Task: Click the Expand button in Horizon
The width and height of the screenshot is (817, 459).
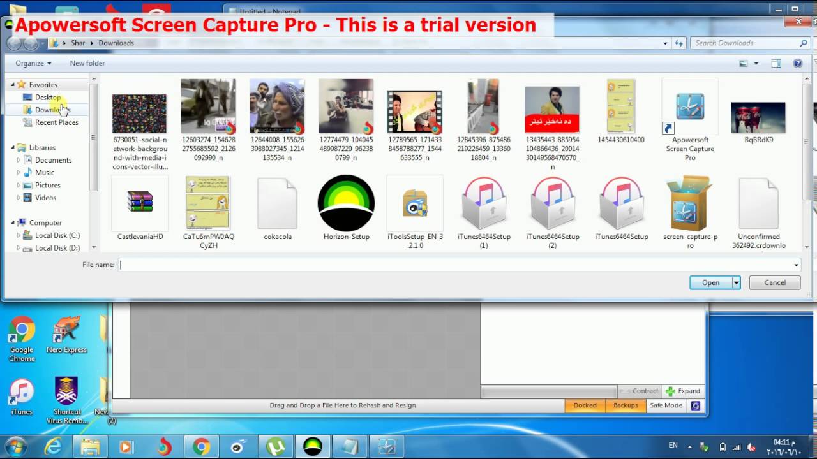Action: pos(683,391)
